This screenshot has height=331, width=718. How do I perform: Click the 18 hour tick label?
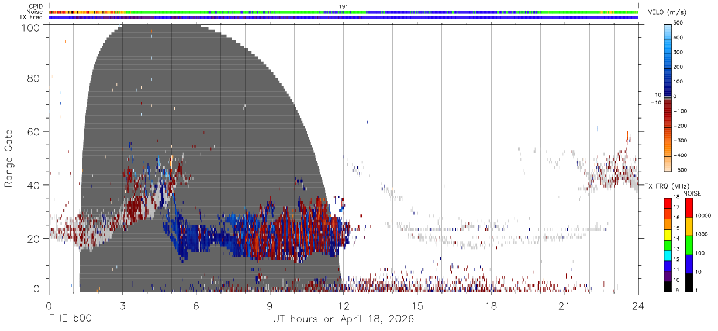(x=491, y=306)
